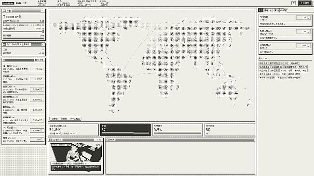The width and height of the screenshot is (314, 176).
Task: Buy GPU server with its price button
Action: coord(37,130)
